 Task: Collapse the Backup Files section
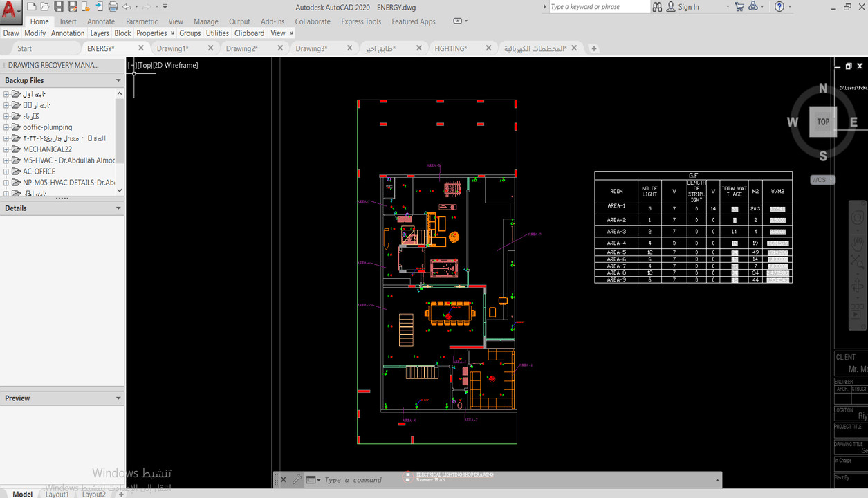pos(118,81)
